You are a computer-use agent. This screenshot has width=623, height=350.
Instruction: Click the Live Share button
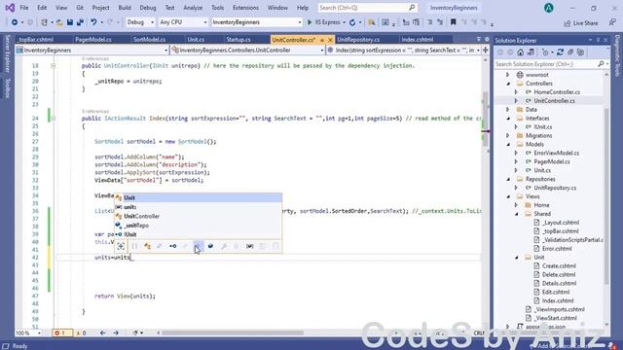click(581, 23)
